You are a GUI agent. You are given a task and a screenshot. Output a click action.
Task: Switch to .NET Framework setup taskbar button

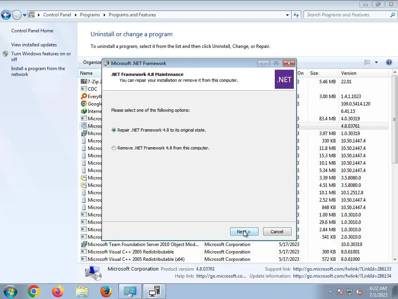pos(154,291)
